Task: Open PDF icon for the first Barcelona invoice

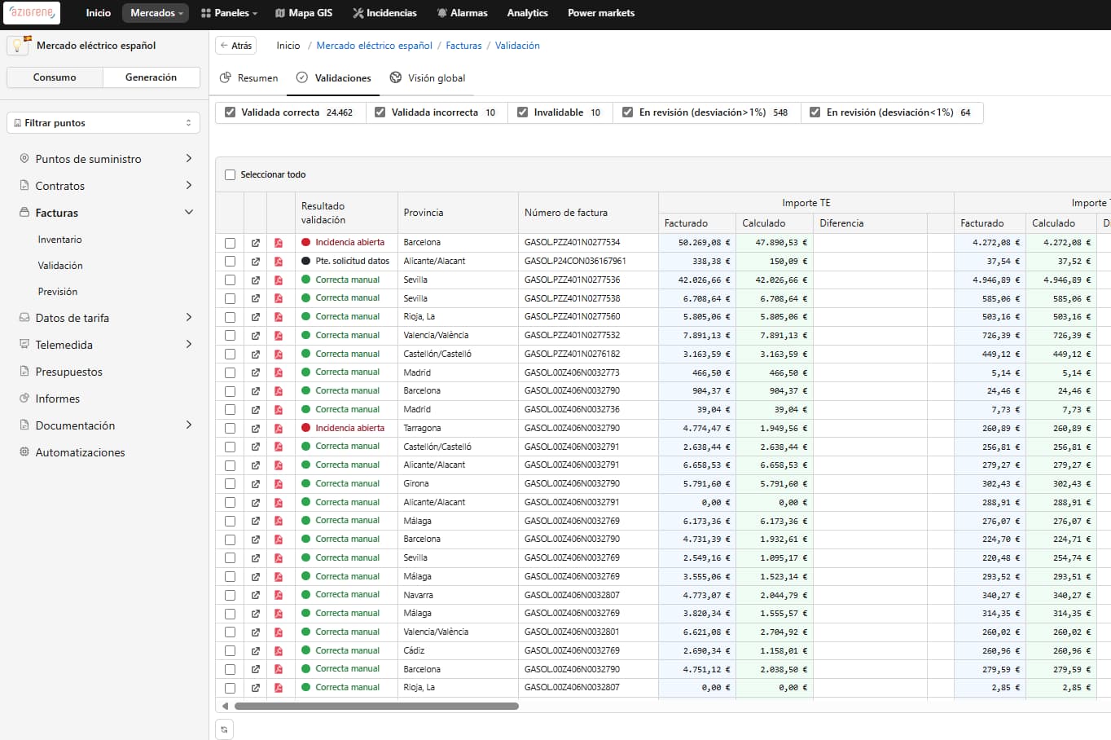Action: click(279, 243)
